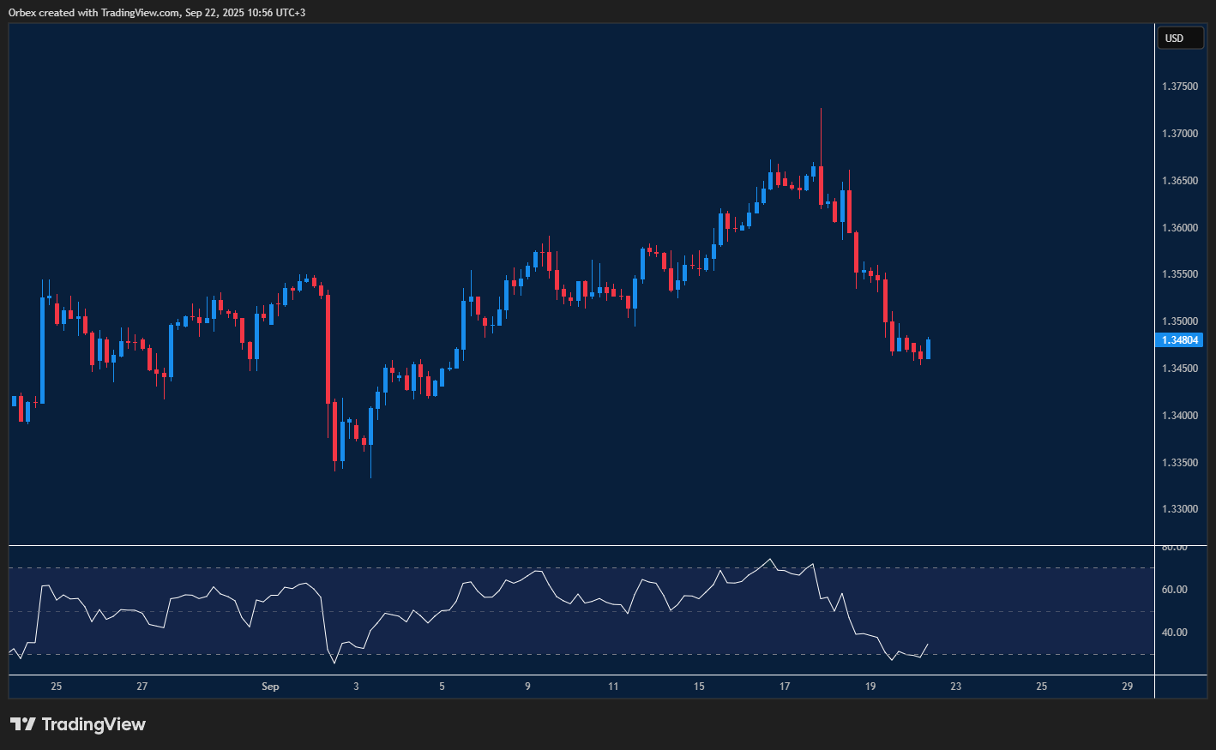This screenshot has height=750, width=1216.
Task: Click the Sep label on the date axis
Action: point(270,687)
